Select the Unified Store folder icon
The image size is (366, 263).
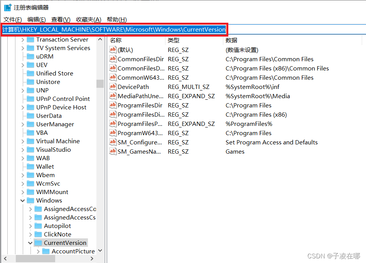(x=30, y=74)
